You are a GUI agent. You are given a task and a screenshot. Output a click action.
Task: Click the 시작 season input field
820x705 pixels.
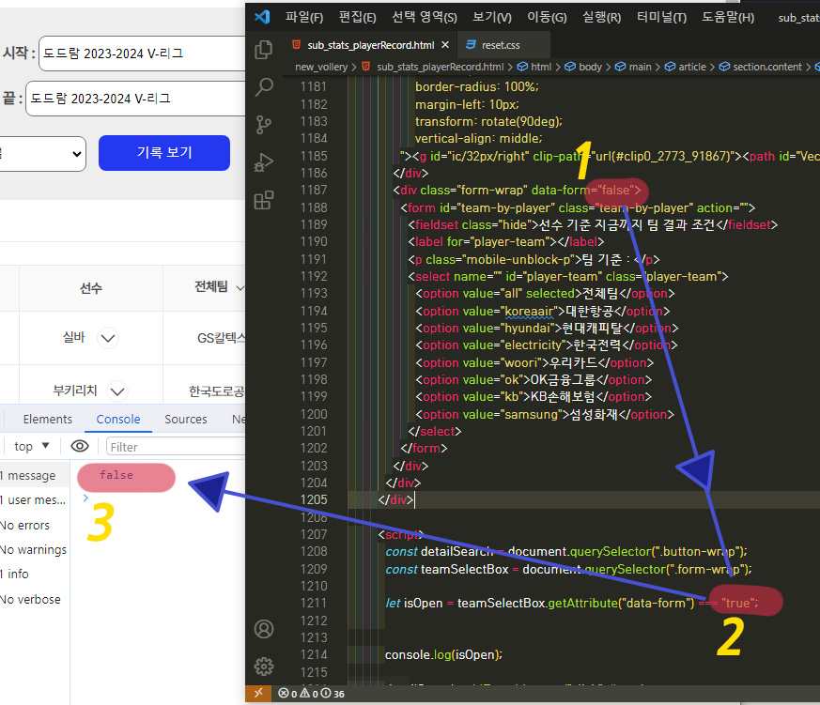(x=142, y=54)
